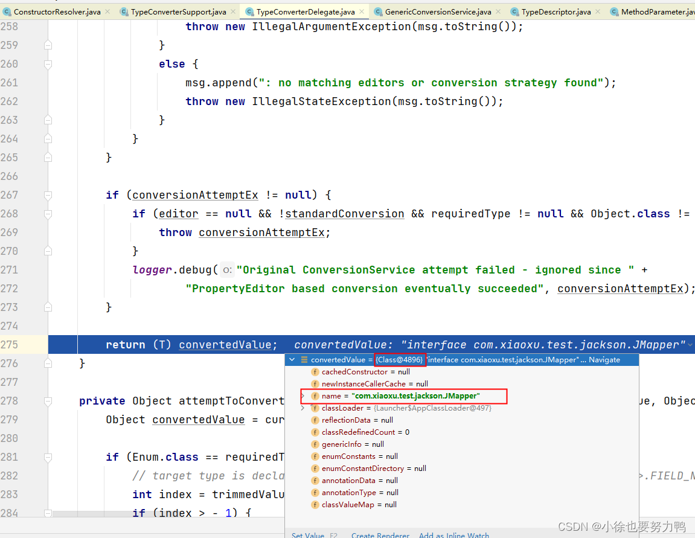Toggle code fold marker at line 265

(48, 158)
